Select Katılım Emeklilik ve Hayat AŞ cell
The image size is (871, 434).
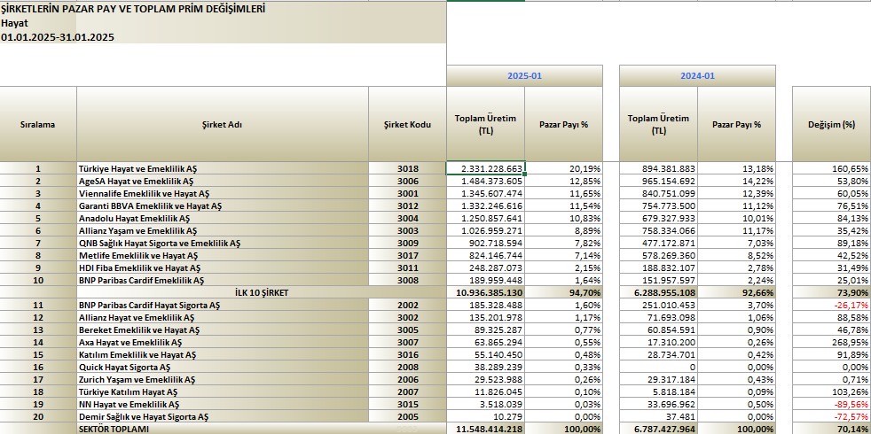[223, 354]
